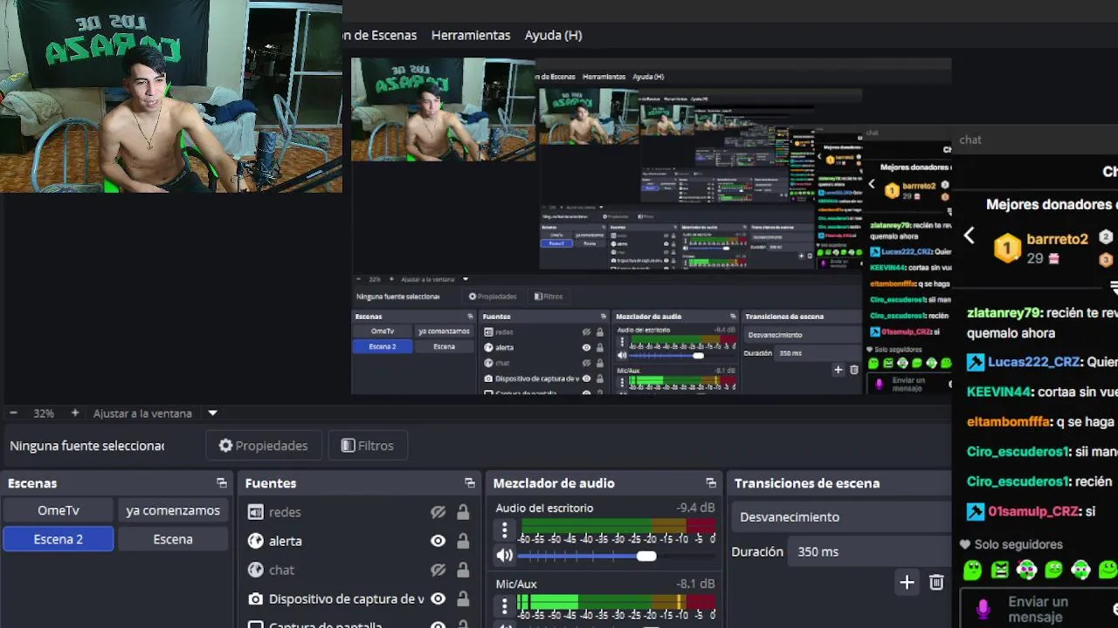Select the alerta source row
The height and width of the screenshot is (628, 1118).
pyautogui.click(x=358, y=541)
